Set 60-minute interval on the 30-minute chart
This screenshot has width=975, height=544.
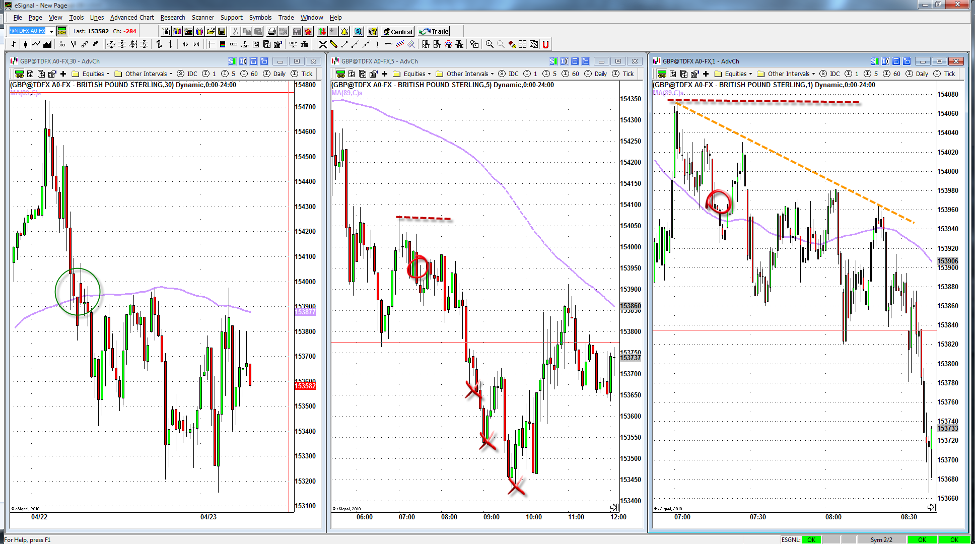(249, 74)
